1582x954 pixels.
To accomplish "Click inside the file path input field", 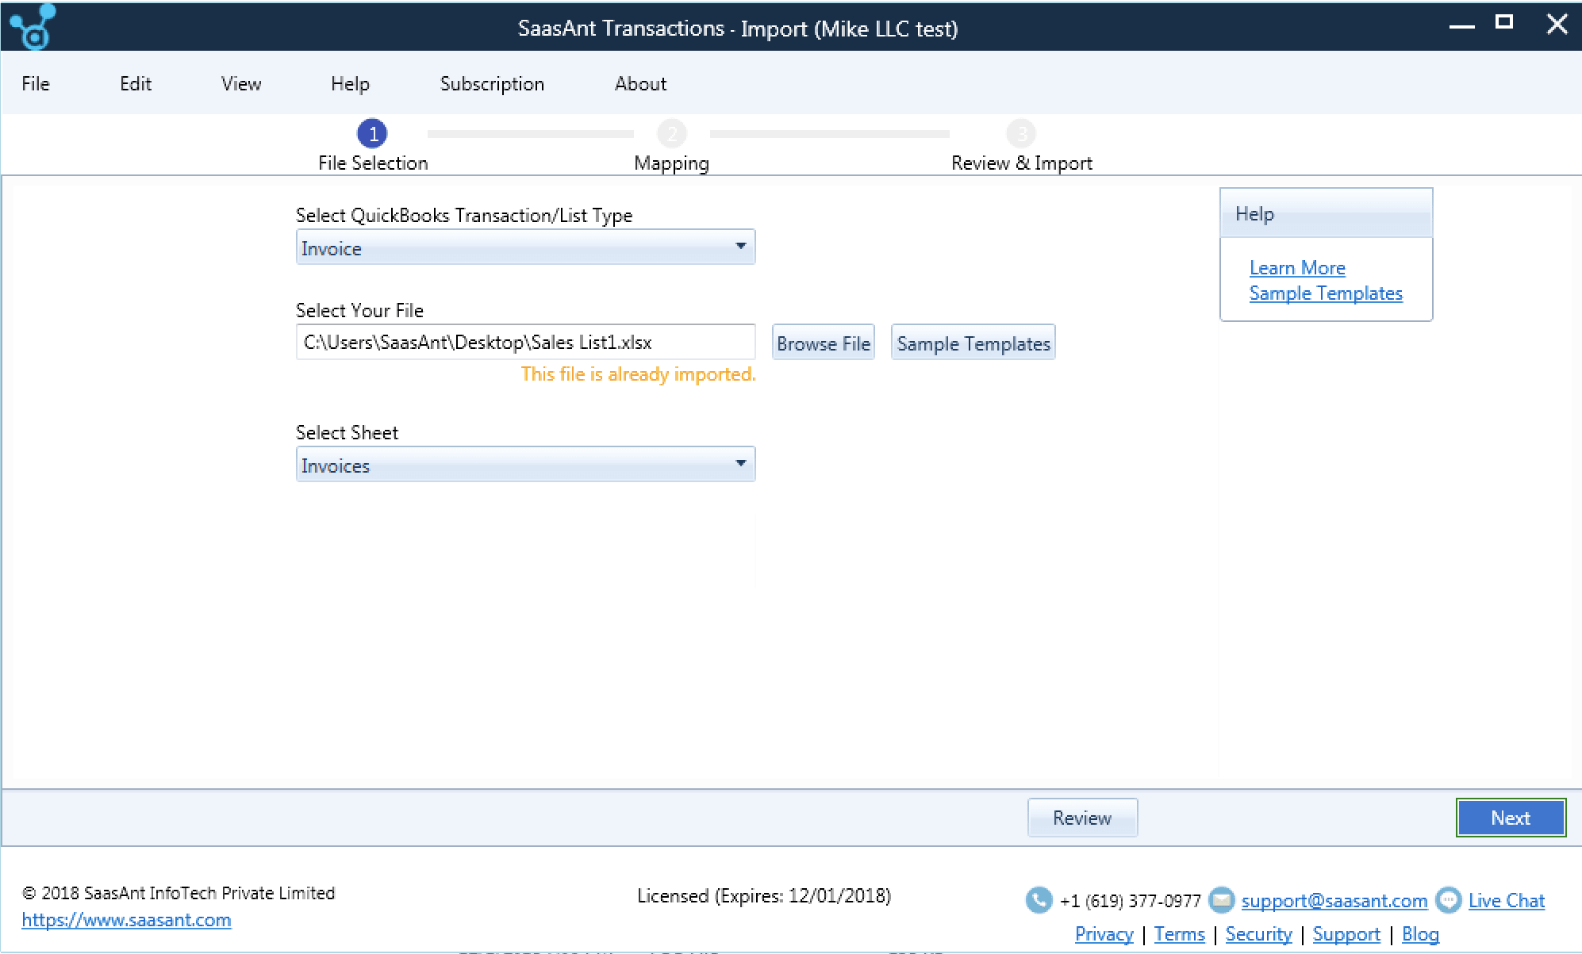I will click(x=525, y=342).
